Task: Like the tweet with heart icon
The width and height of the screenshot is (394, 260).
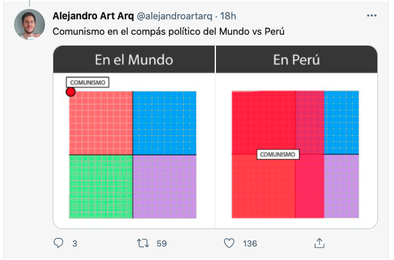Action: point(229,243)
